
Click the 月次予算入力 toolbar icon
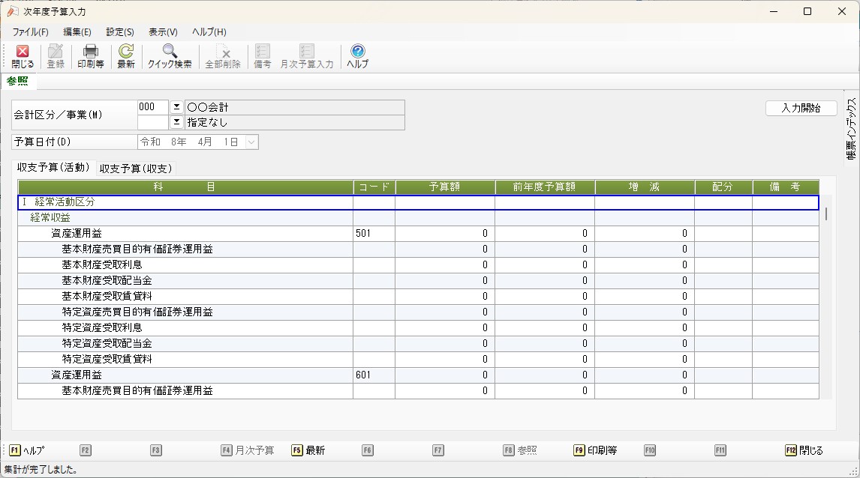coord(306,56)
